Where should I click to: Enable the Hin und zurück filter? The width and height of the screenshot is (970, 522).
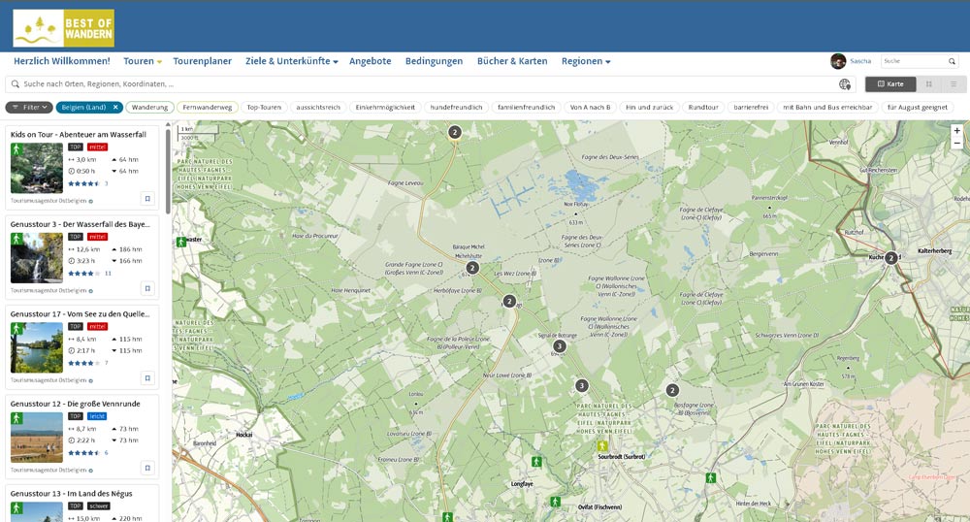click(649, 107)
